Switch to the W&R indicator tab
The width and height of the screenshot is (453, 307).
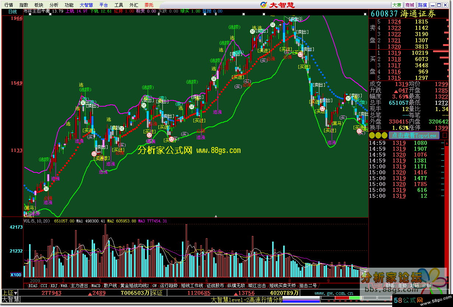(64, 285)
